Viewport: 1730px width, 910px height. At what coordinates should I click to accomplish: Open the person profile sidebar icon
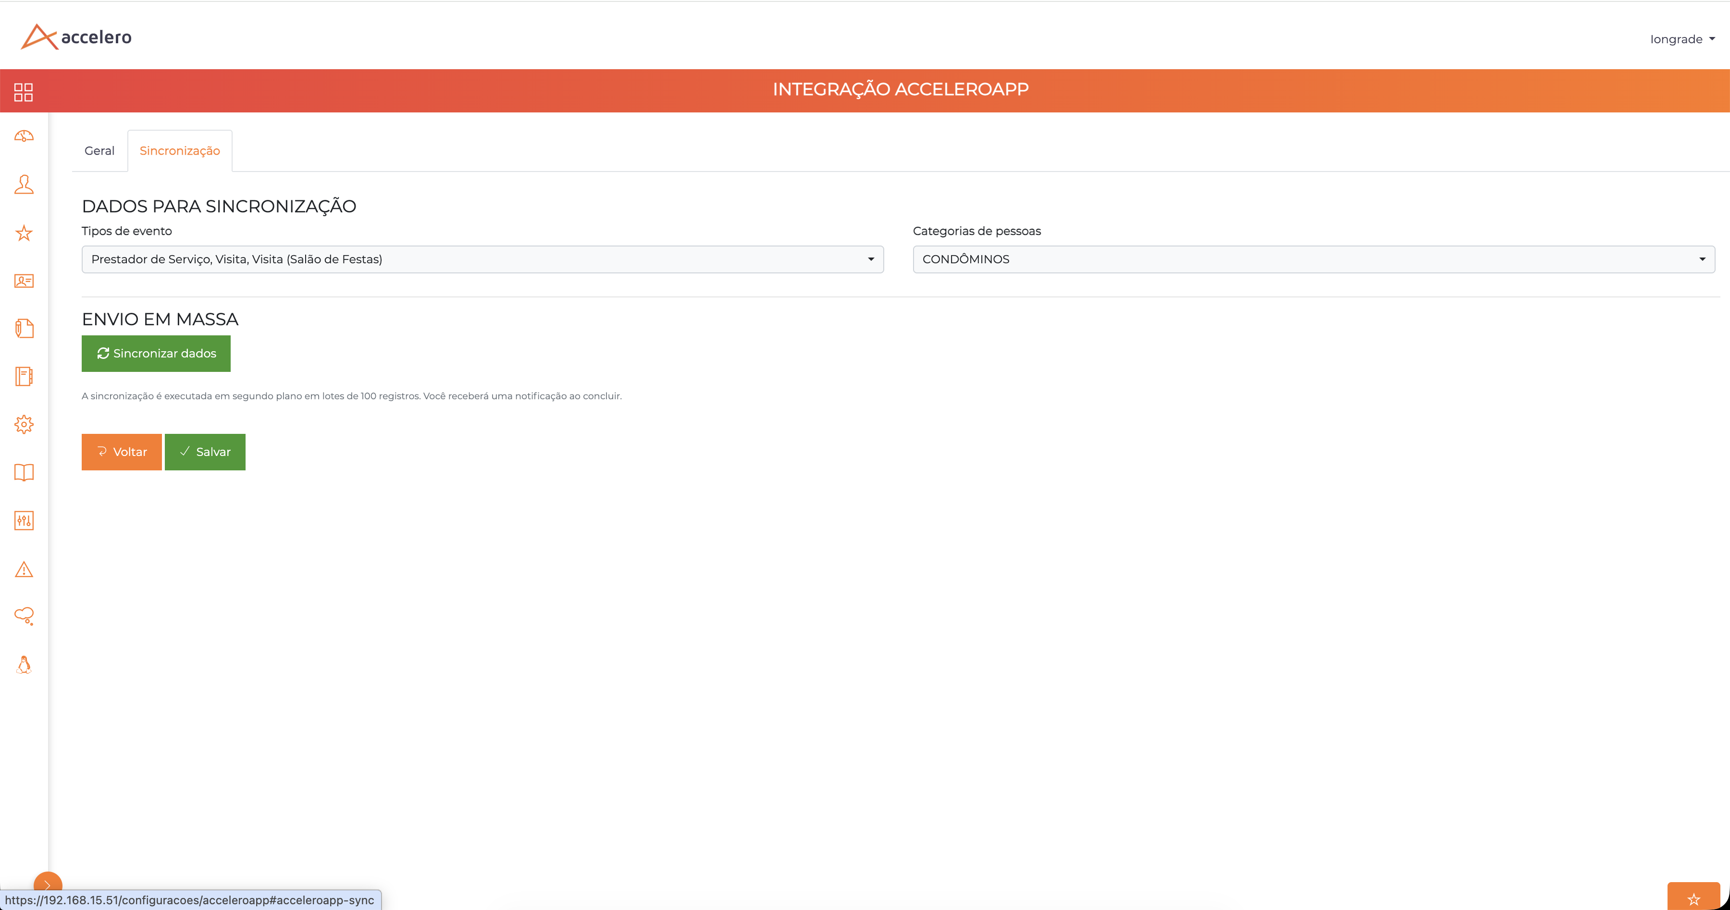[24, 184]
